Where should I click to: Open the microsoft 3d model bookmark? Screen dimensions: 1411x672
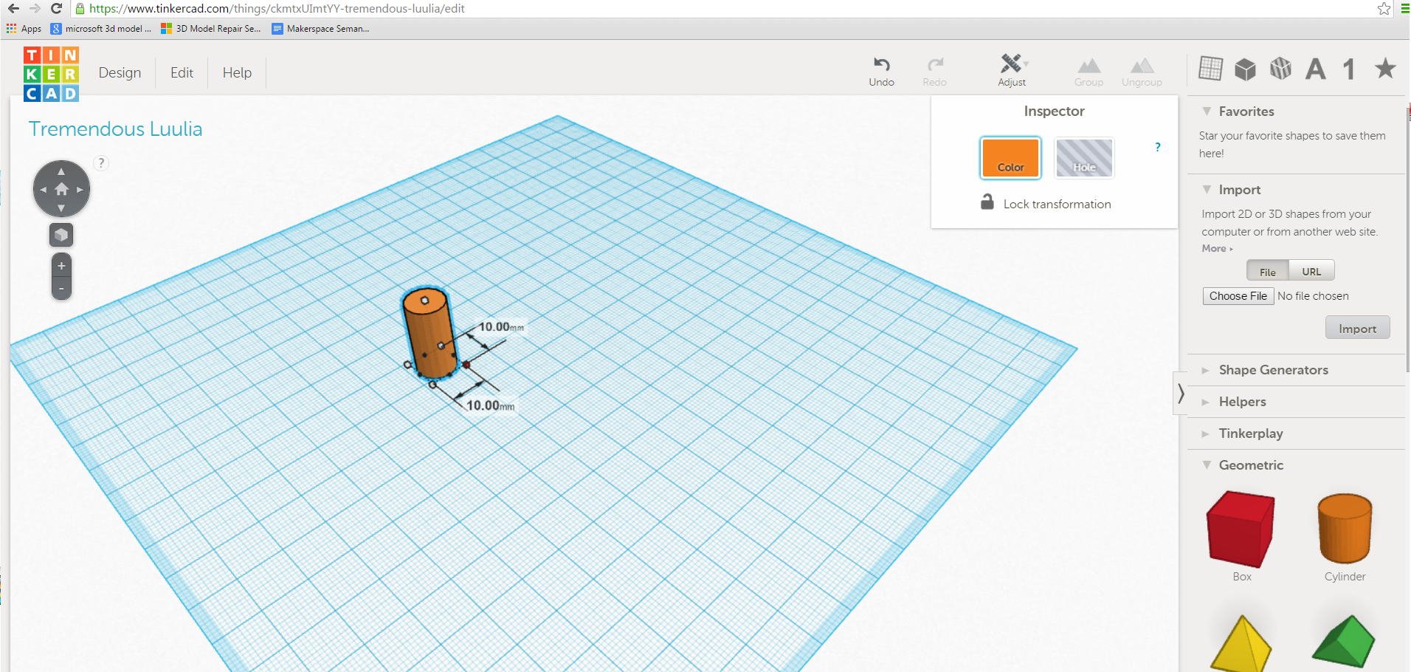pyautogui.click(x=101, y=29)
